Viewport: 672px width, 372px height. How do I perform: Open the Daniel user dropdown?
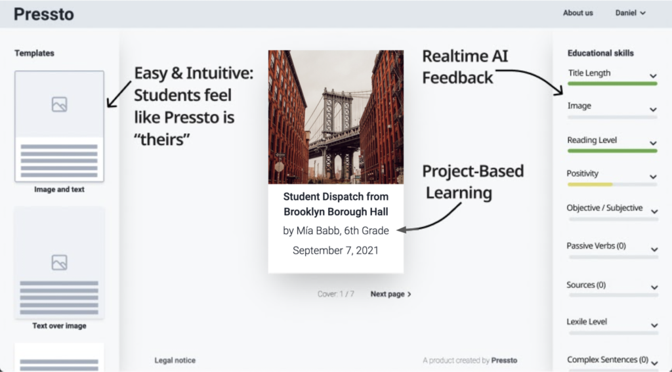tap(630, 12)
